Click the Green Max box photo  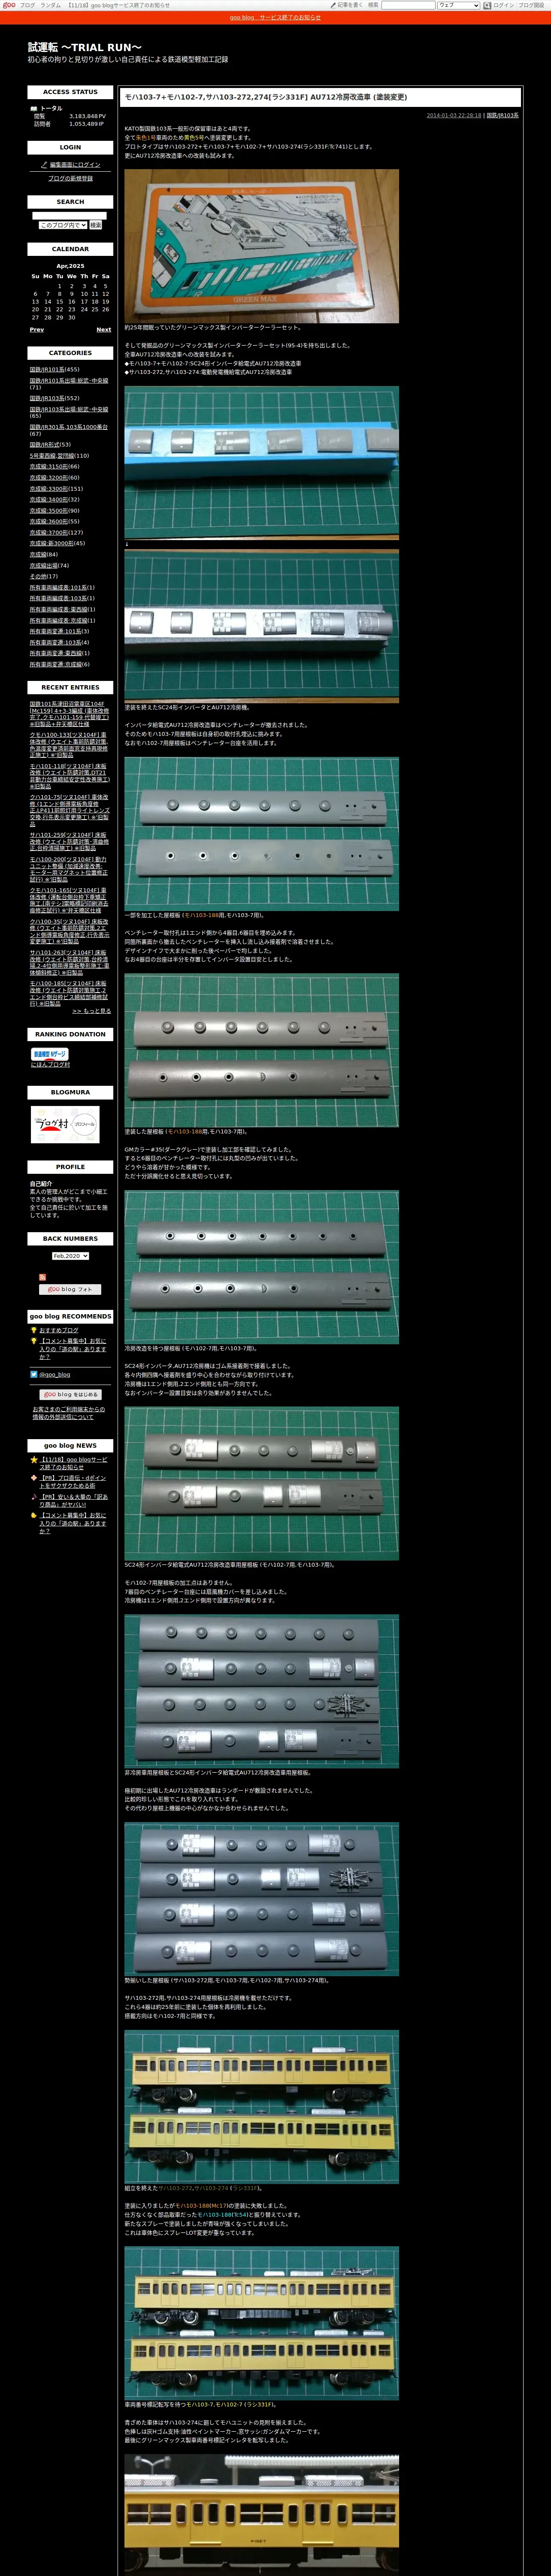(261, 245)
